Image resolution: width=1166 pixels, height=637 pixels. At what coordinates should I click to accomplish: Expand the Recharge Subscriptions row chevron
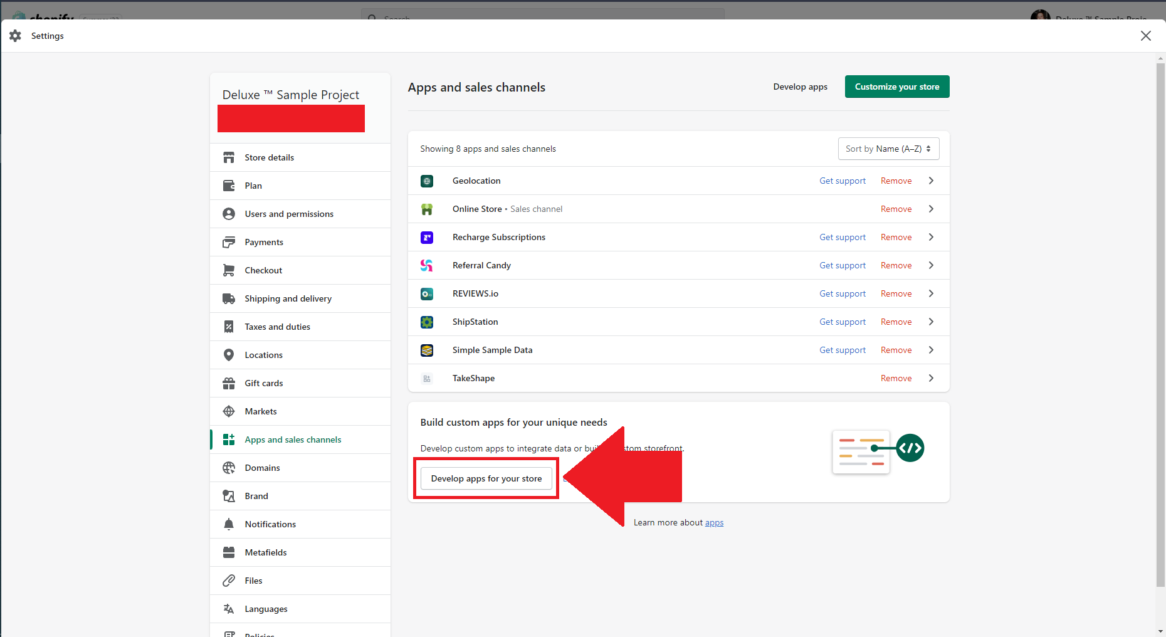(931, 237)
